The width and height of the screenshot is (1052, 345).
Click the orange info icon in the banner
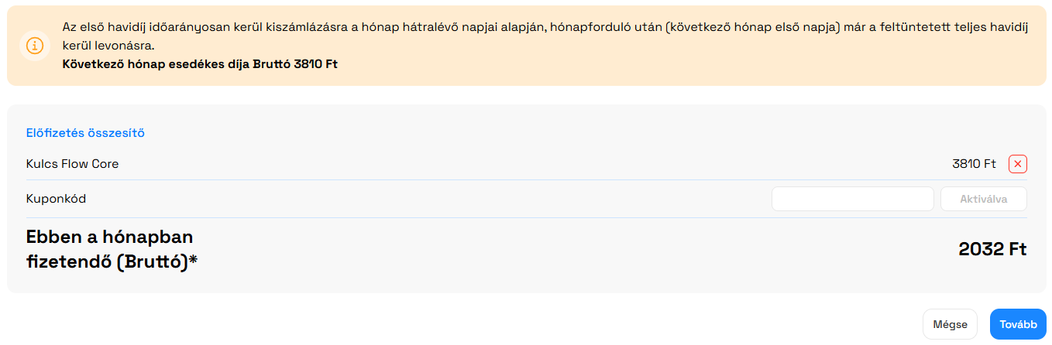pos(35,46)
